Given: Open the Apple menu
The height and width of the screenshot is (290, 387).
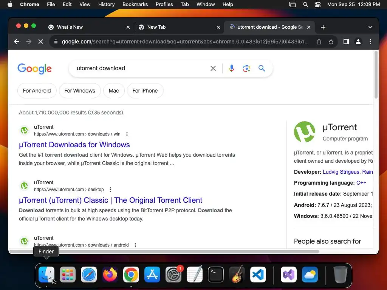Looking at the screenshot, I should coord(10,5).
